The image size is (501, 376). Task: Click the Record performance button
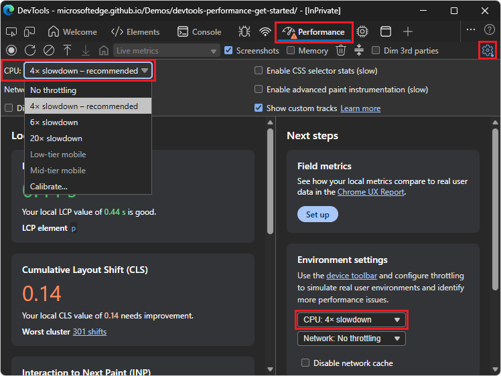pos(11,50)
